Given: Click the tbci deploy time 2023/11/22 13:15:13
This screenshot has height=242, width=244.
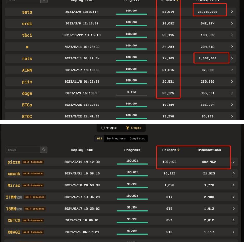Looking at the screenshot, I should coord(82,35).
